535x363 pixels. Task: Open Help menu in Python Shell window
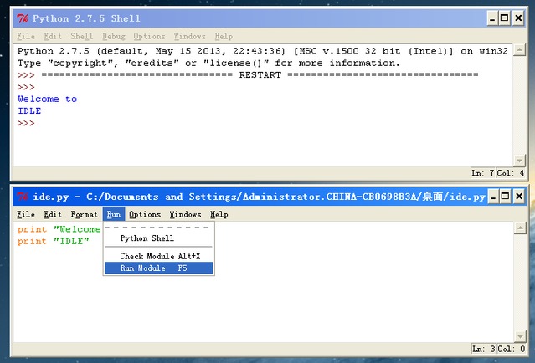click(224, 36)
